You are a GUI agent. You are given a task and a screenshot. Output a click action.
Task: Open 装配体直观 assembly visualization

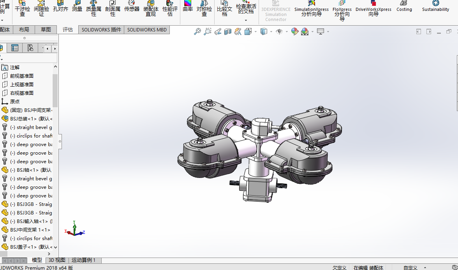(x=151, y=8)
